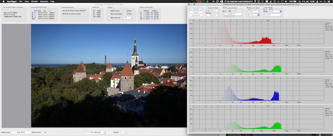
Task: Toggle Y-Axis Range Auto checkbox
Action: pos(264,9)
